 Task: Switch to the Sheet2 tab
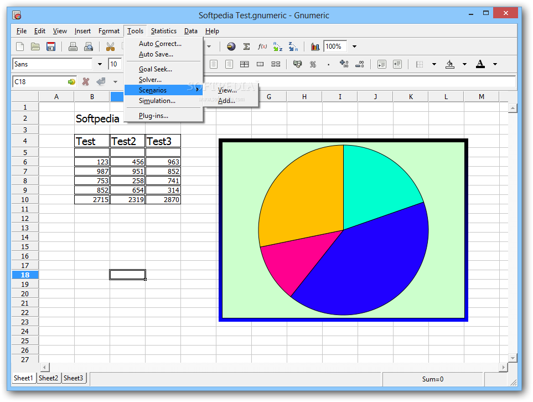[x=48, y=378]
